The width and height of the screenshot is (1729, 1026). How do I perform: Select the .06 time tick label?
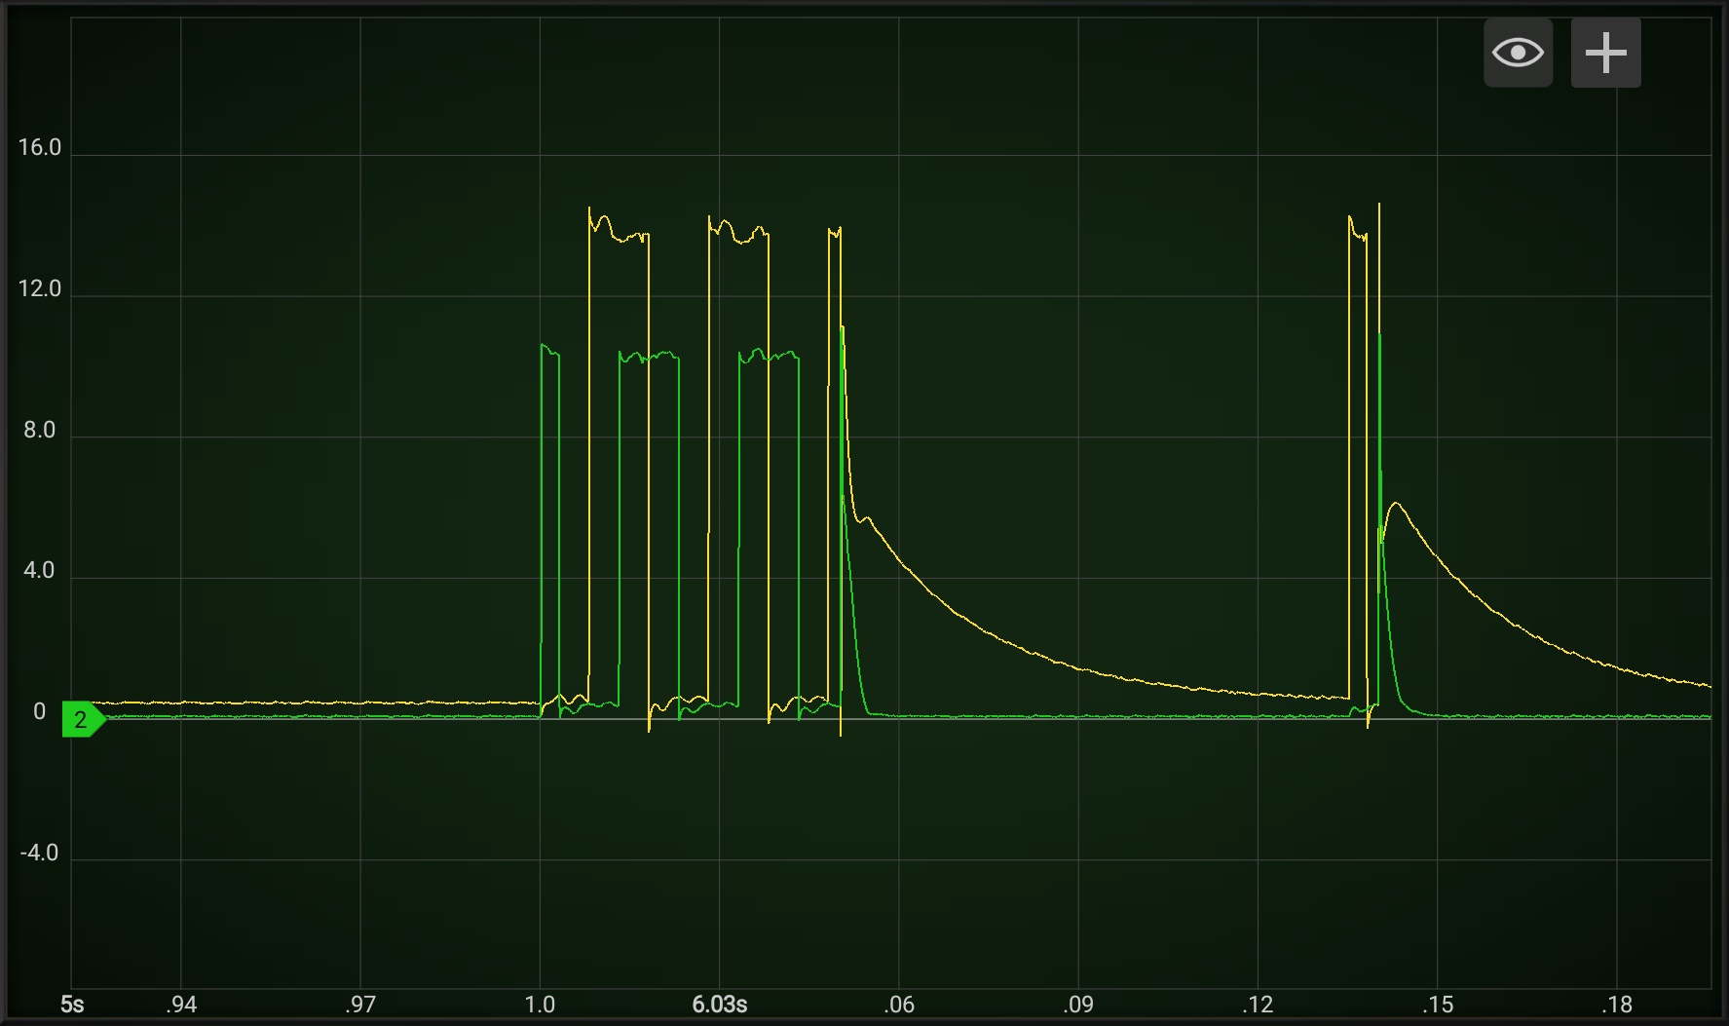pos(898,1005)
